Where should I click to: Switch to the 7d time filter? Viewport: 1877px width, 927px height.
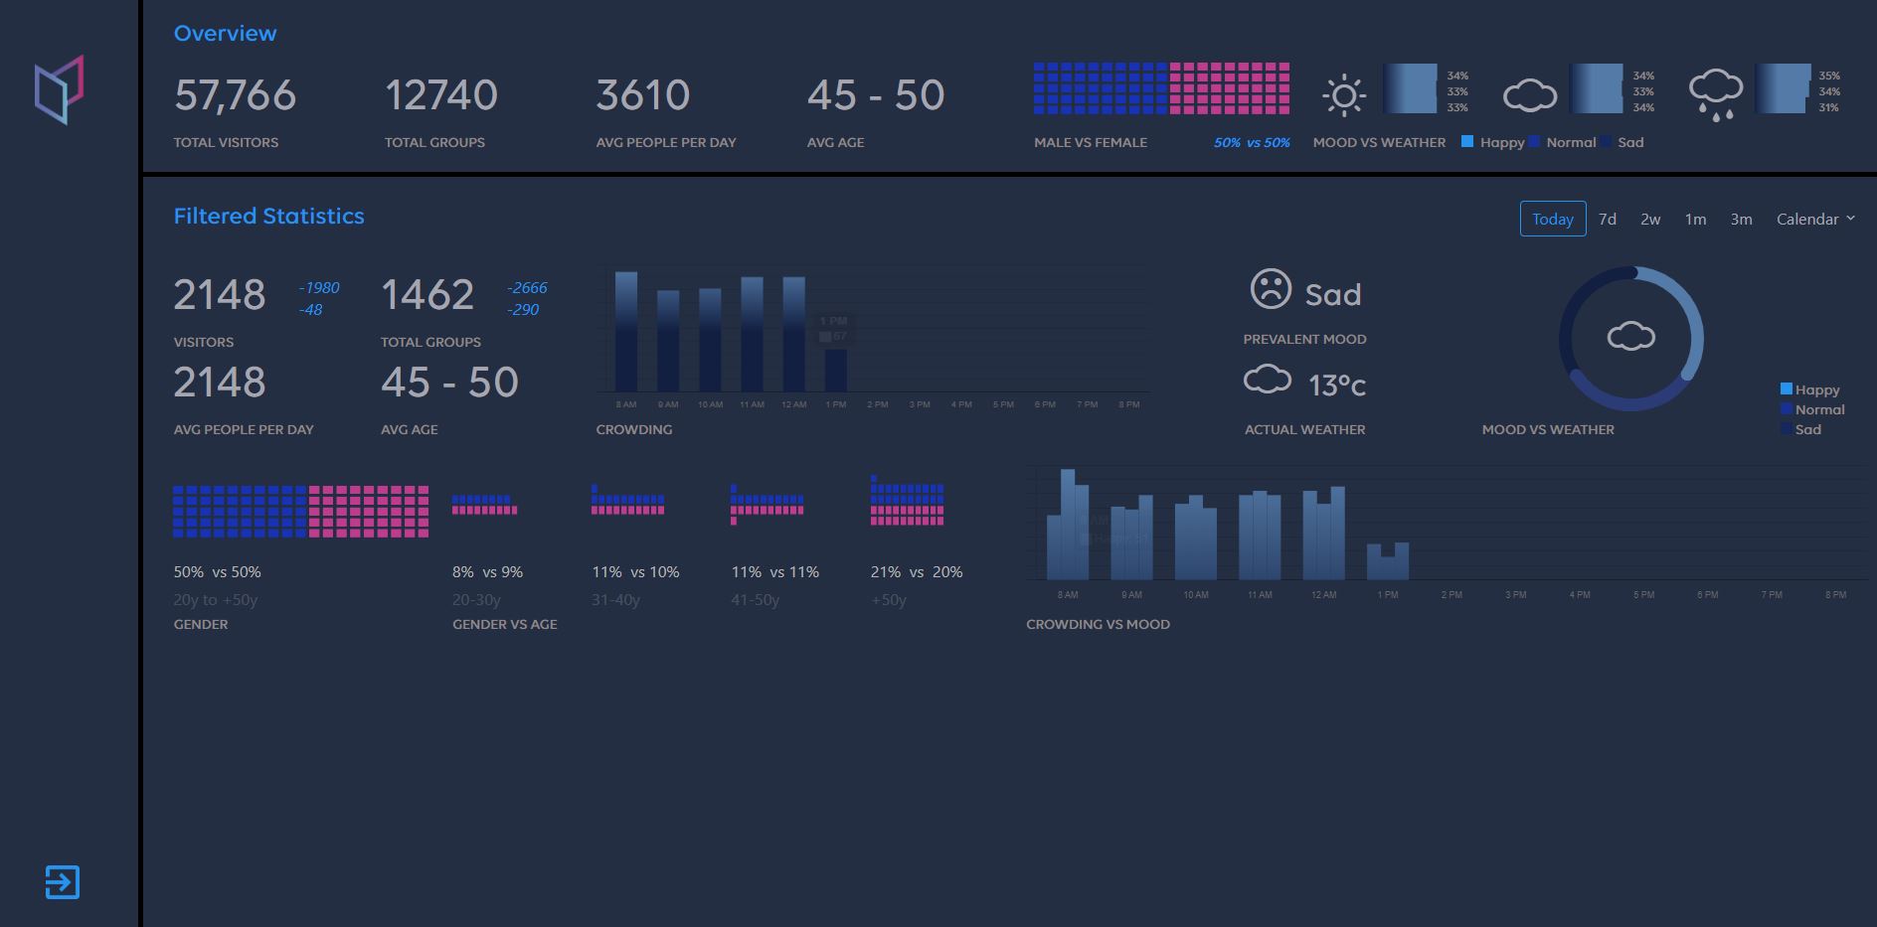(1608, 219)
